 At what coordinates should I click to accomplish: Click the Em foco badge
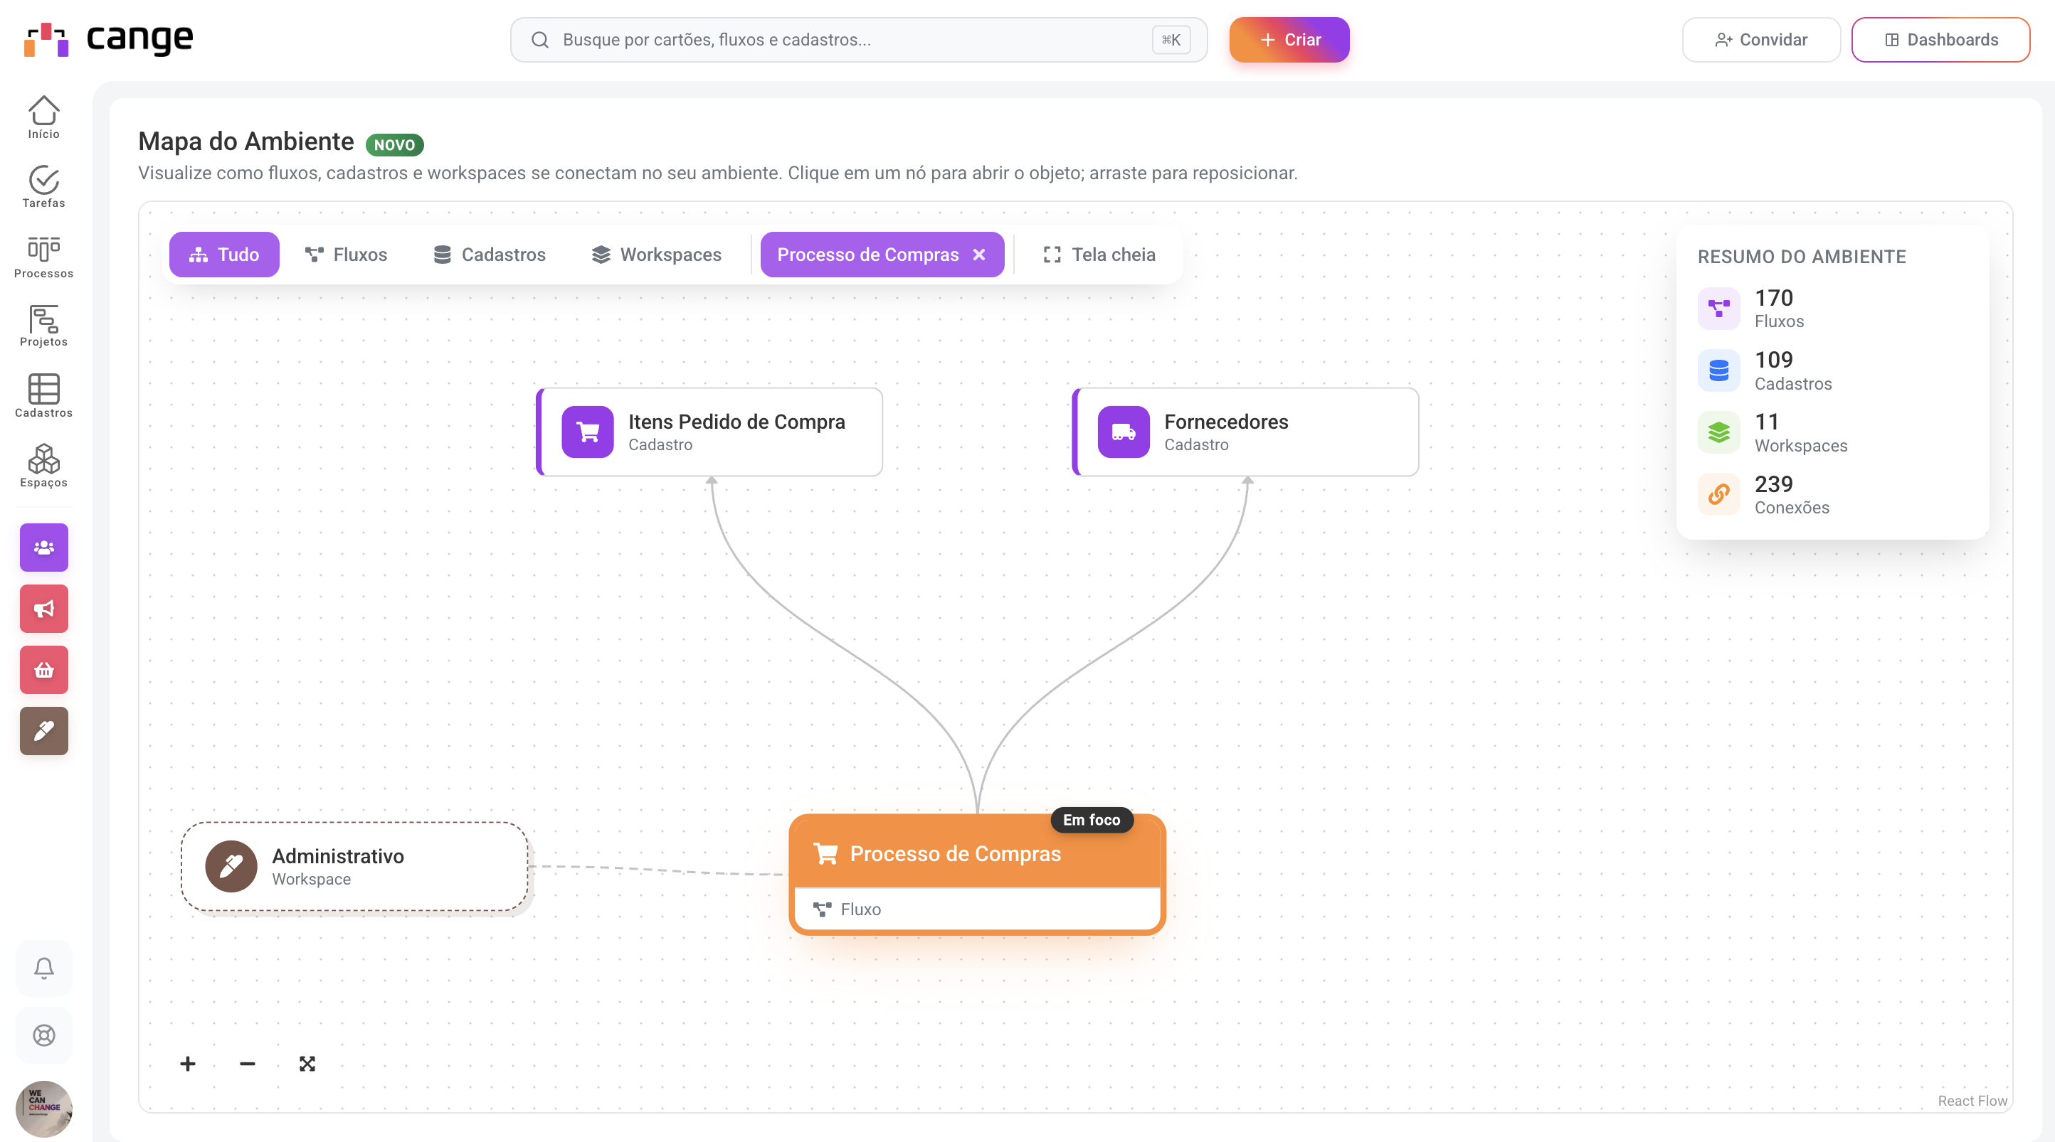point(1092,820)
